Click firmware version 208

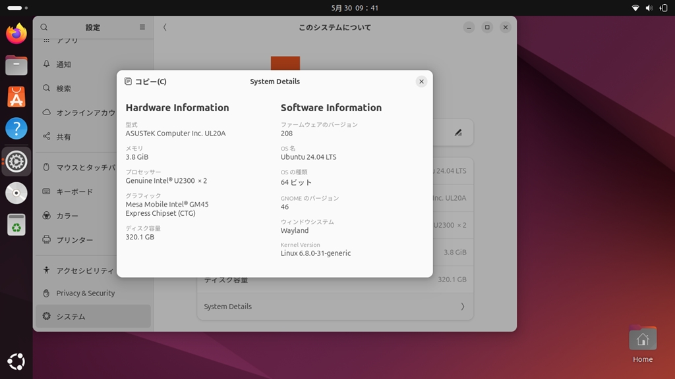[287, 133]
